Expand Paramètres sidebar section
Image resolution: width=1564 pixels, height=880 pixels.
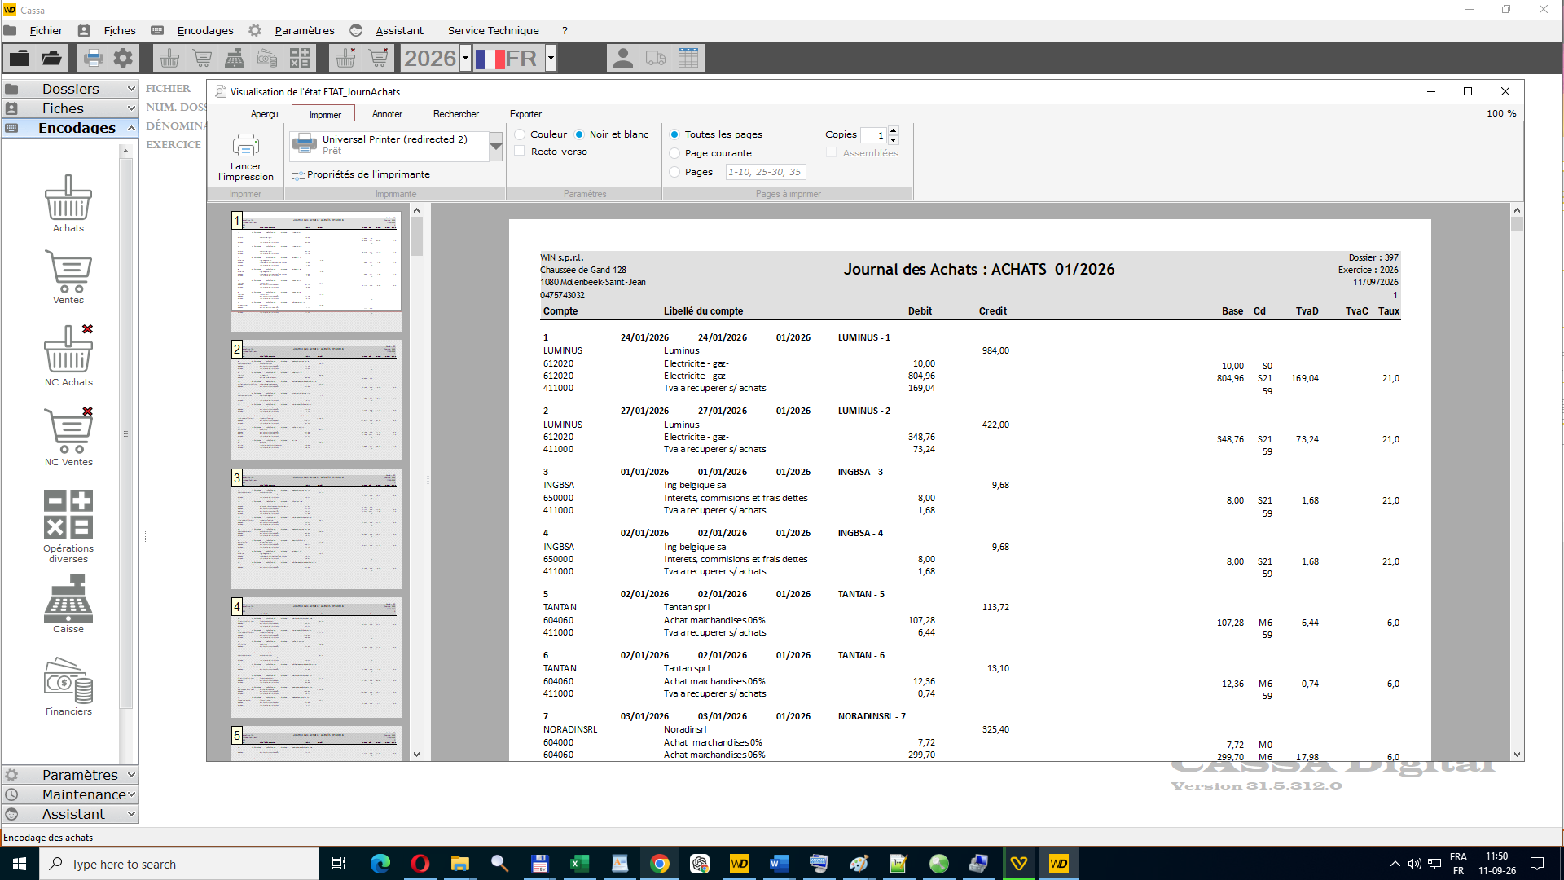tap(70, 775)
